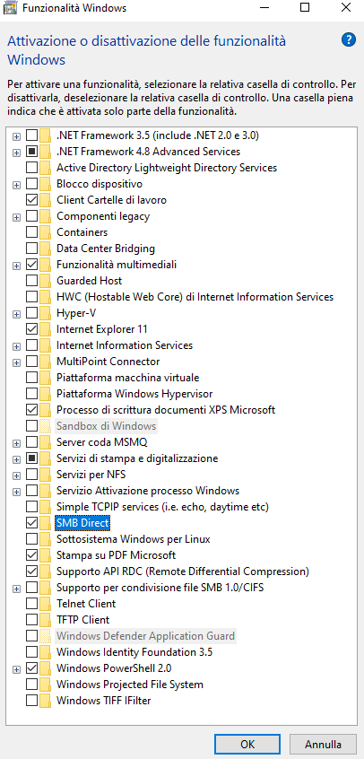
Task: Click folder icon next to Containers
Action: point(46,232)
